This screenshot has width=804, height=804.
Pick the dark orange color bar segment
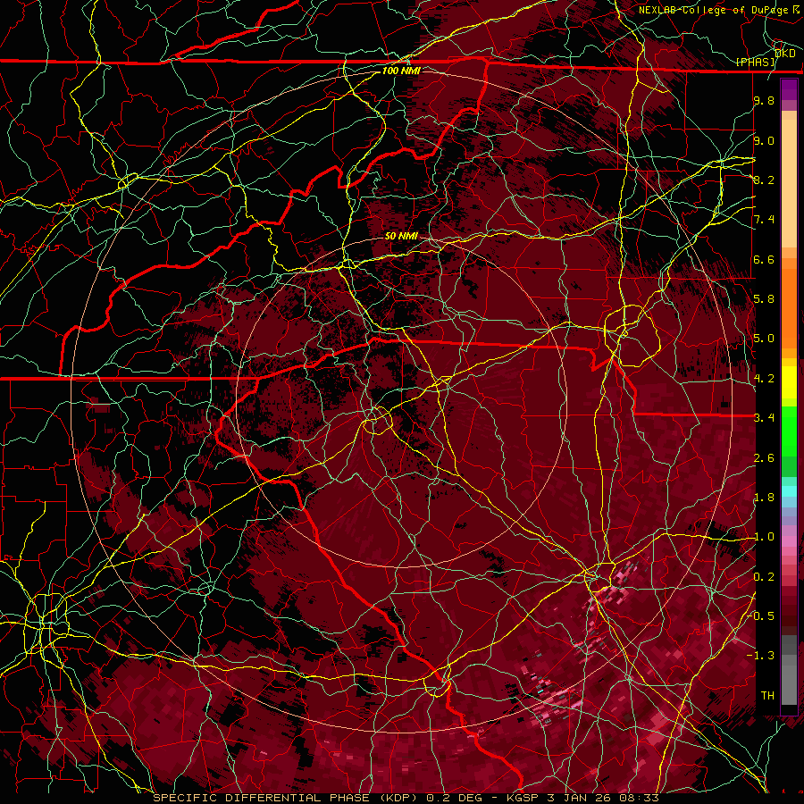tap(789, 307)
